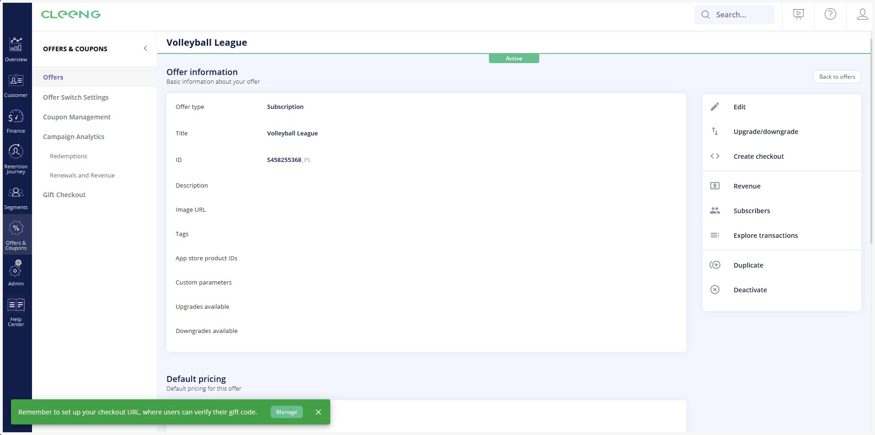Click the Default pricing section heading
Image resolution: width=875 pixels, height=435 pixels.
(x=196, y=379)
